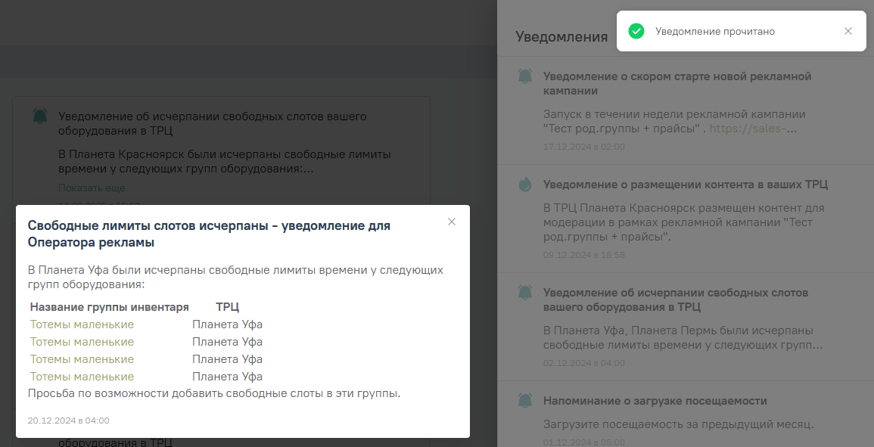The width and height of the screenshot is (874, 447).
Task: Click the 'Уведомления' panel title
Action: (x=561, y=36)
